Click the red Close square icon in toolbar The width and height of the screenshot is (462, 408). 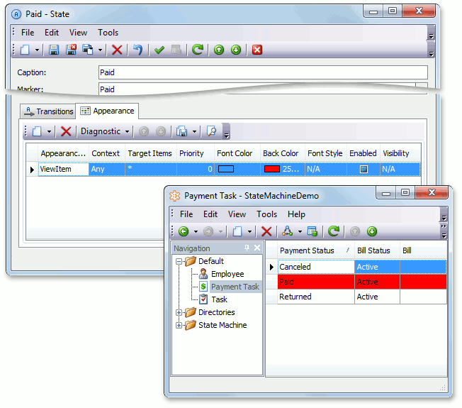click(257, 50)
